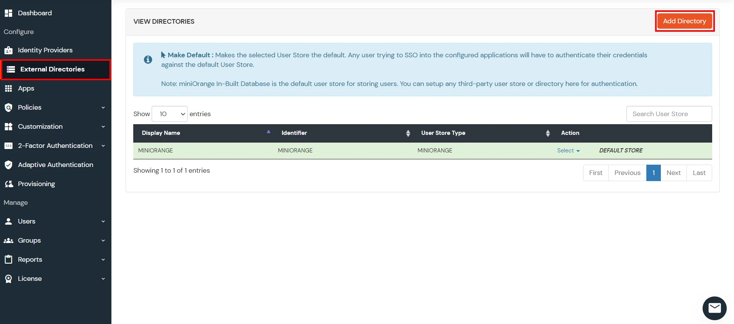Click the Previous page button
Image resolution: width=734 pixels, height=324 pixels.
point(627,173)
